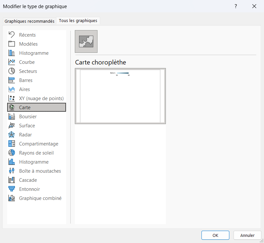The height and width of the screenshot is (243, 264).
Task: Switch to Graphiques recommandés tab
Action: pos(29,21)
